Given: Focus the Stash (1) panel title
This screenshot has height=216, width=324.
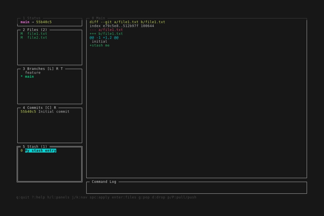Looking at the screenshot, I should 35,147.
